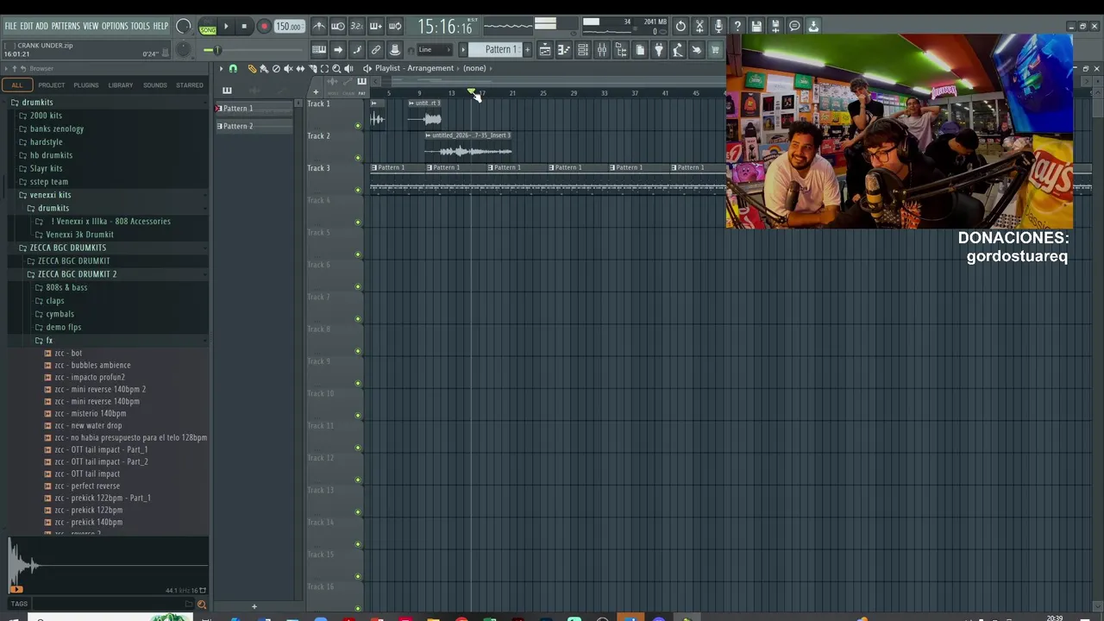Click the stop button

point(244,27)
